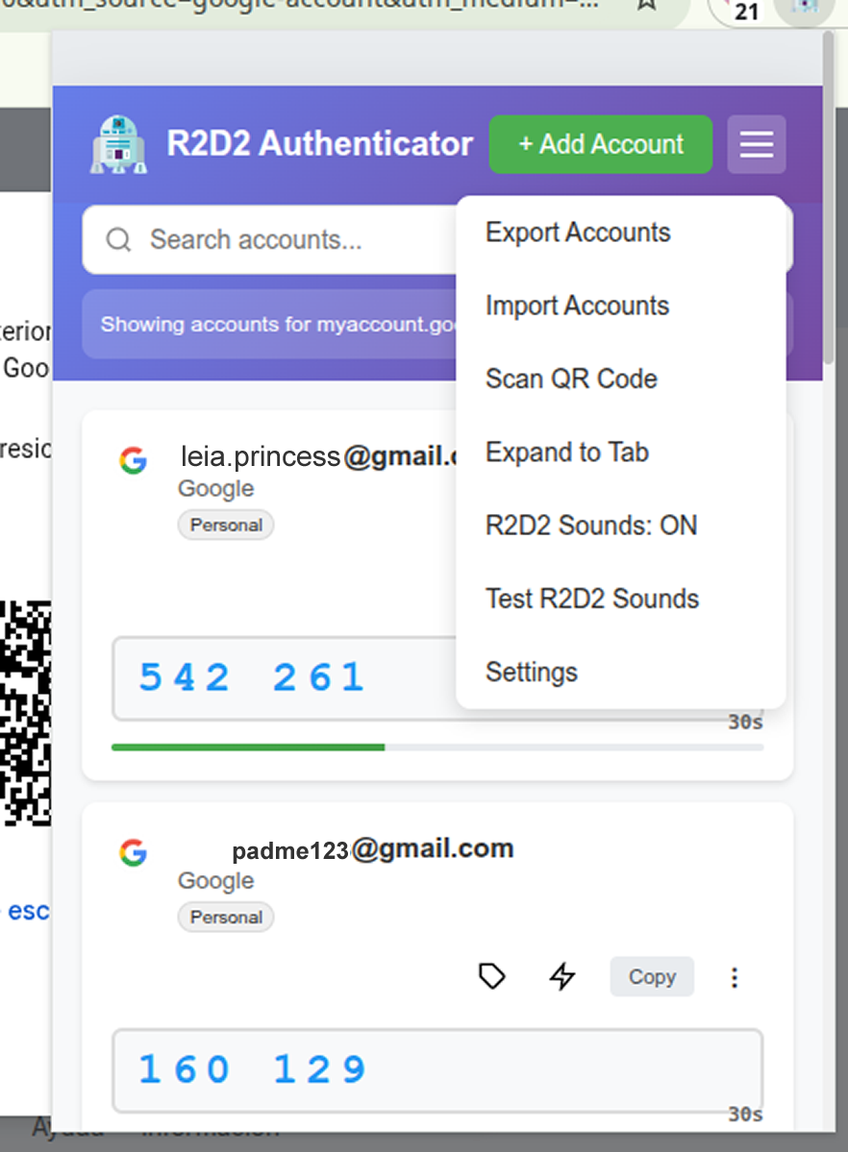This screenshot has height=1152, width=848.
Task: Open three-dot options for padme123 account
Action: (734, 977)
